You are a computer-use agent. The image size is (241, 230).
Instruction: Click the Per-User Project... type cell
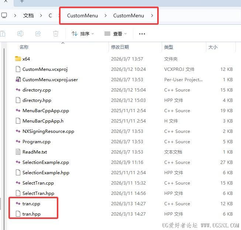click(x=183, y=80)
